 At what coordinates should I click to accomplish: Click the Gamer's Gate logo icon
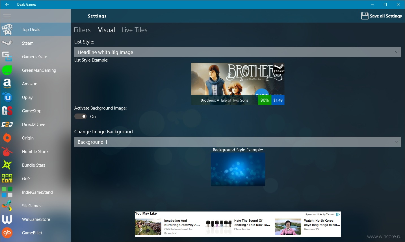[7, 56]
